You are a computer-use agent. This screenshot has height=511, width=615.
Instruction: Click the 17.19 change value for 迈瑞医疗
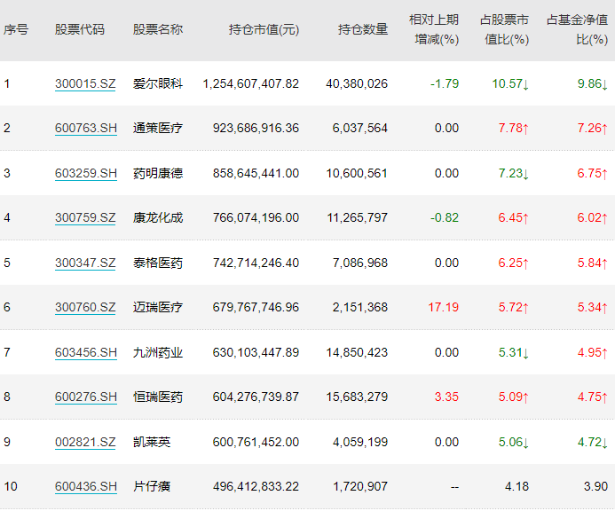[444, 307]
